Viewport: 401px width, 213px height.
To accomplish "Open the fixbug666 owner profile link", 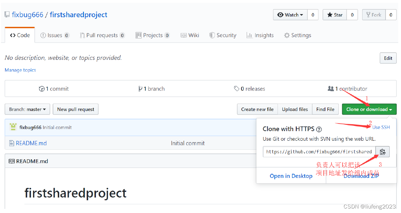I will pos(28,15).
